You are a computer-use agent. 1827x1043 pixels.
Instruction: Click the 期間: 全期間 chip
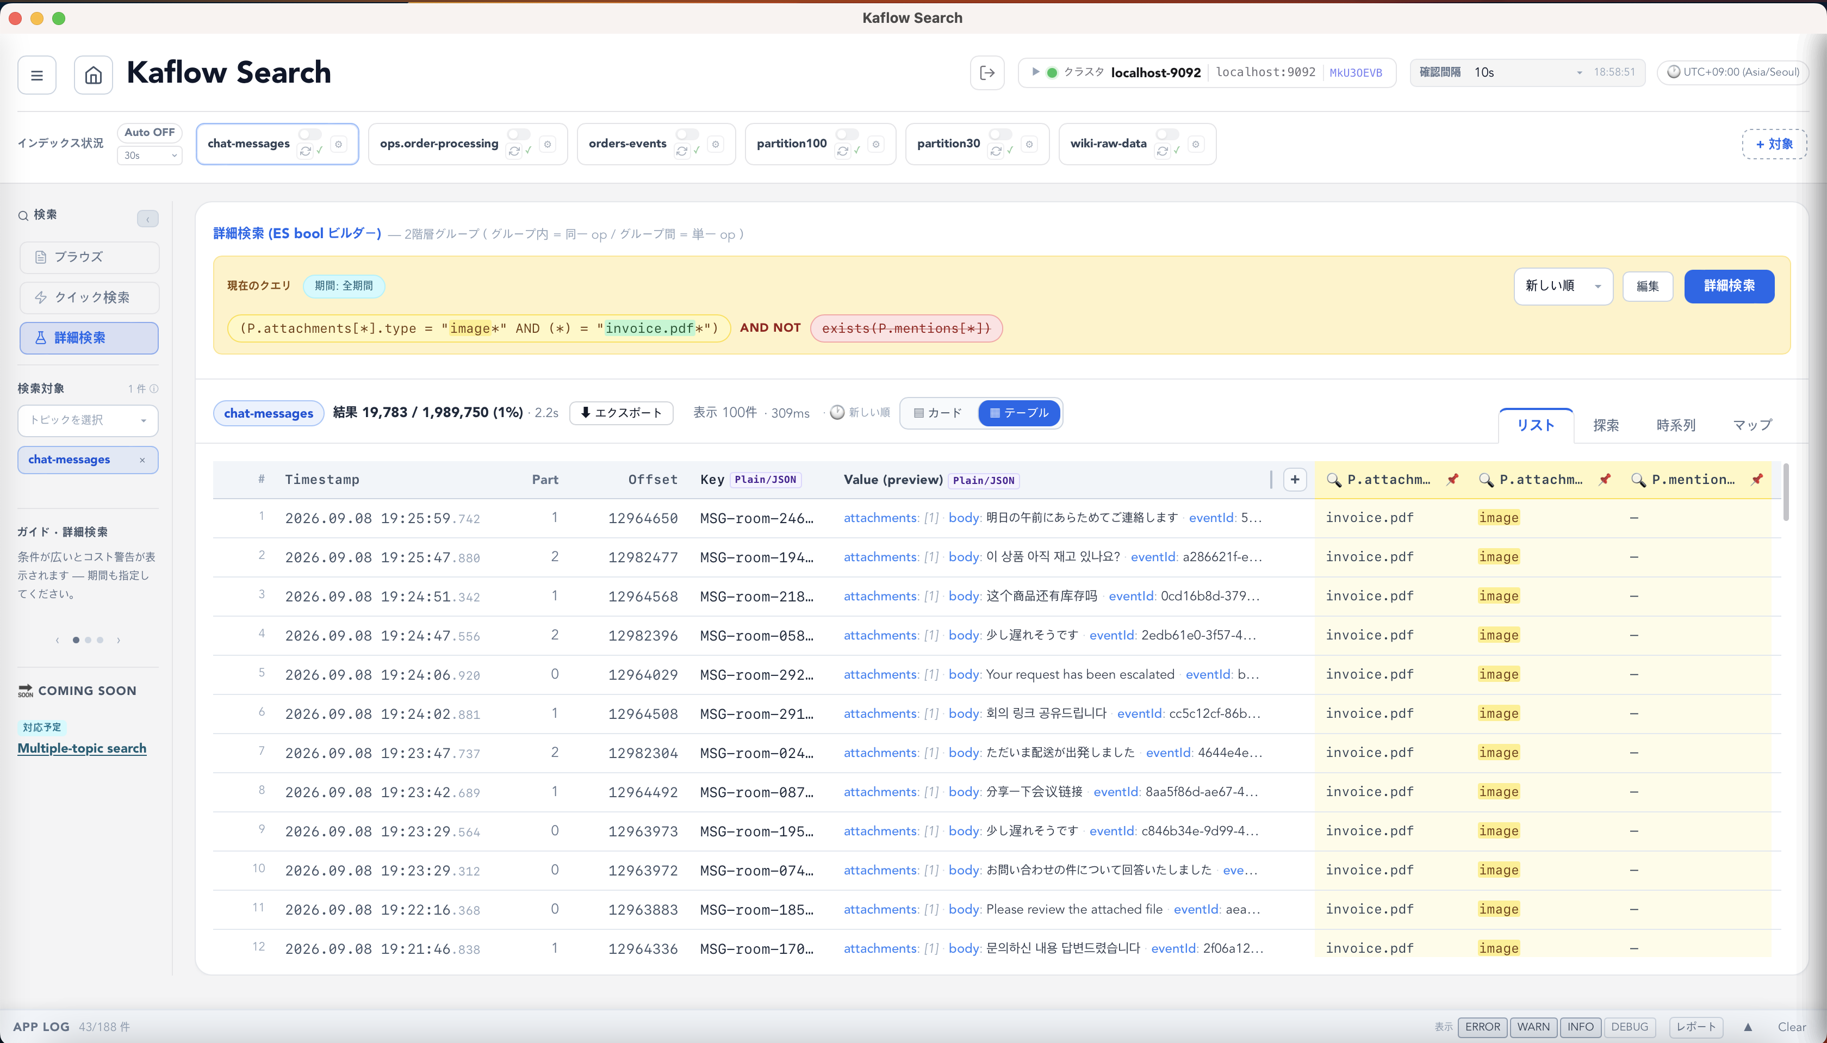click(344, 286)
